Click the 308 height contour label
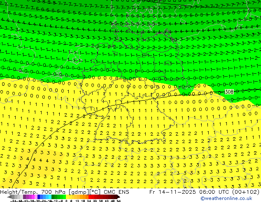261x202 pixels. tap(229, 92)
